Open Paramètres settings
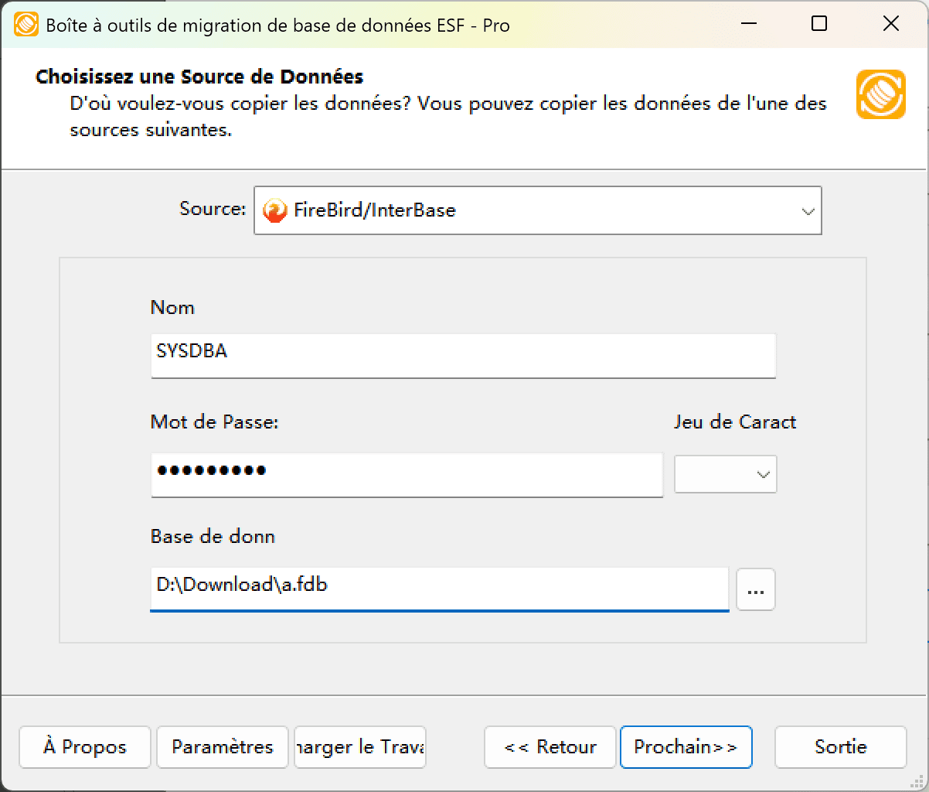 222,747
